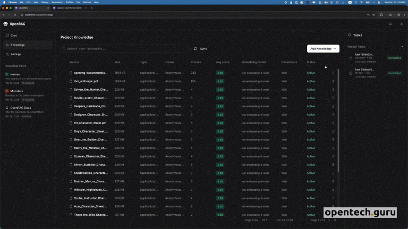408x229 pixels.
Task: Go to the next page of documents
Action: pos(328,220)
